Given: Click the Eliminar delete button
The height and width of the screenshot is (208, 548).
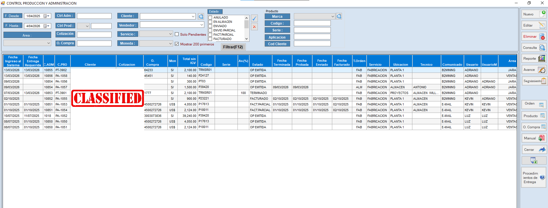Looking at the screenshot, I should [533, 37].
